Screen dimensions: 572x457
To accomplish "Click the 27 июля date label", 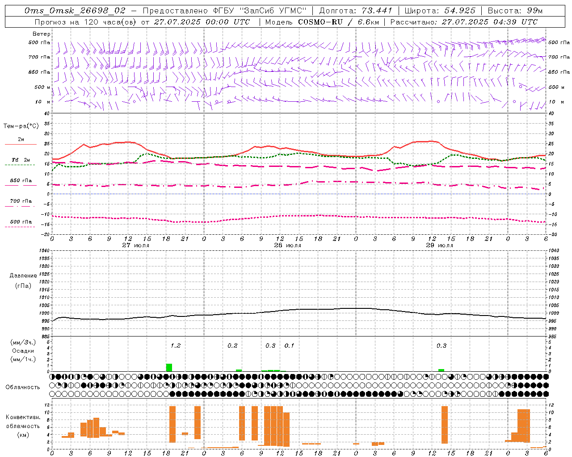I will pos(136,245).
